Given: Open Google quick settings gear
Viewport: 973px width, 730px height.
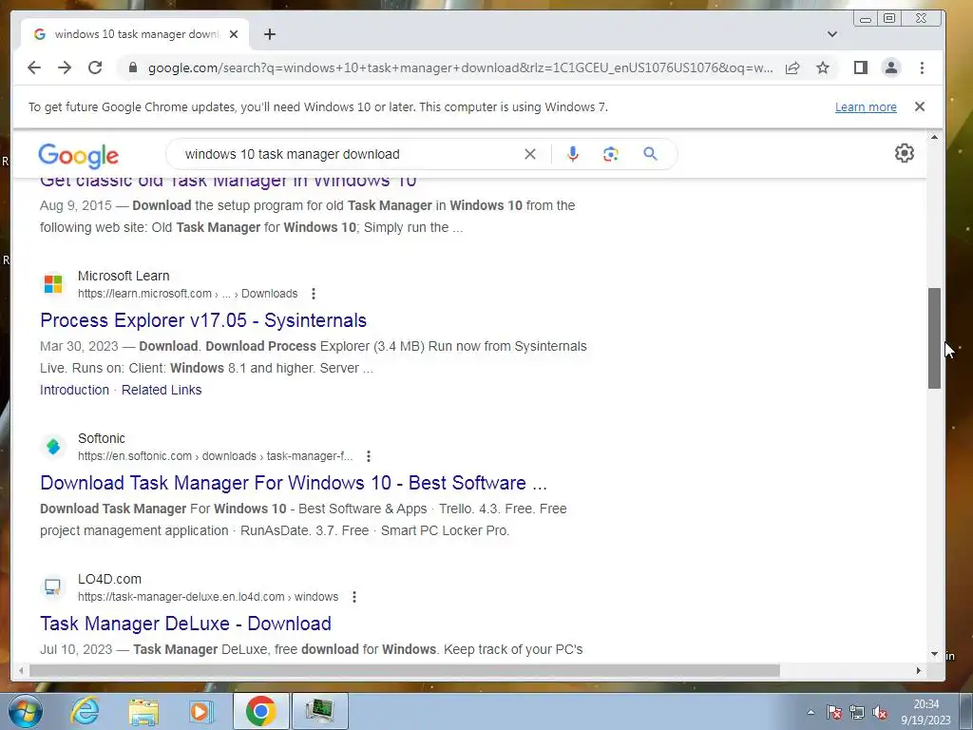Looking at the screenshot, I should (x=905, y=153).
